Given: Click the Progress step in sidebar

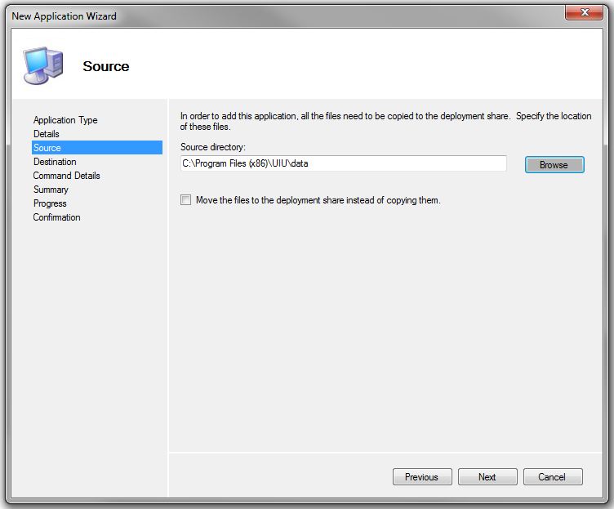Looking at the screenshot, I should click(50, 203).
